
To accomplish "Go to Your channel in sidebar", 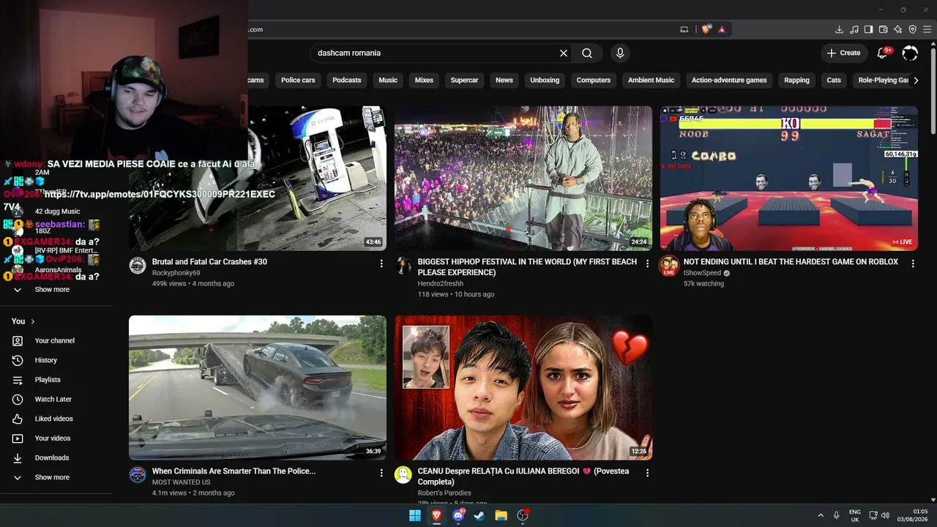I will 56,341.
